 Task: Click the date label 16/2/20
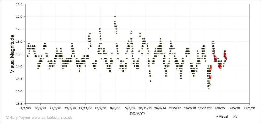click(190, 108)
